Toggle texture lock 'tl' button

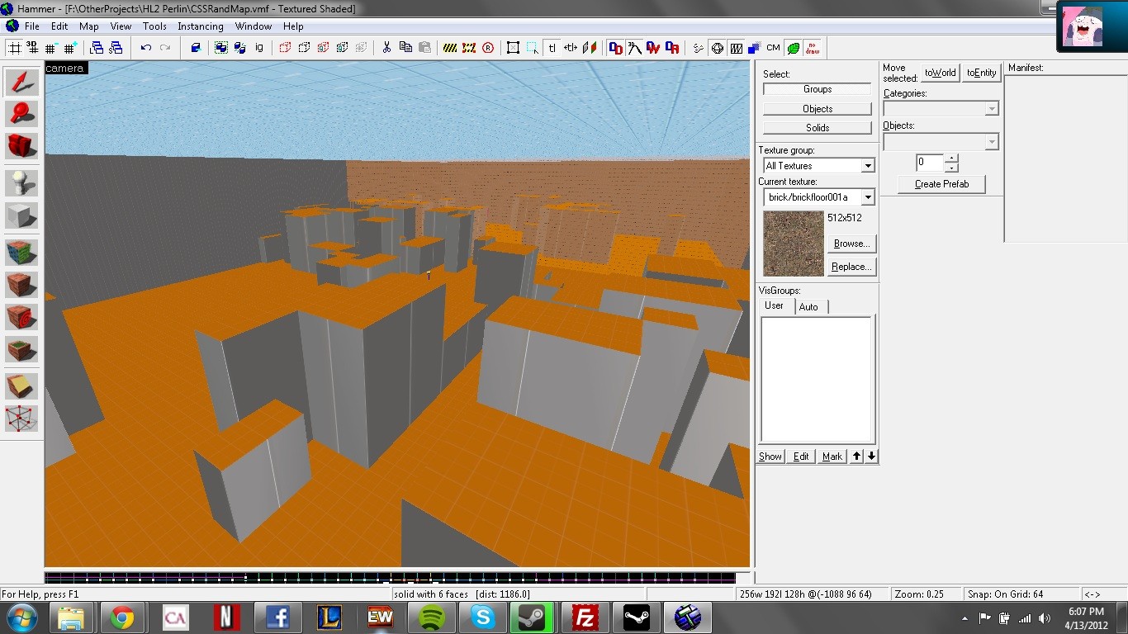[x=552, y=47]
